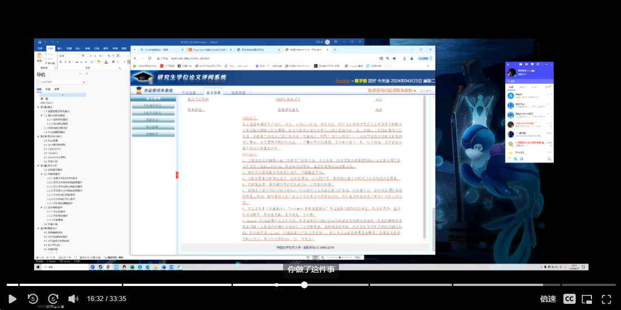621x310 pixels.
Task: Open a new Chrome tab
Action: 335,50
